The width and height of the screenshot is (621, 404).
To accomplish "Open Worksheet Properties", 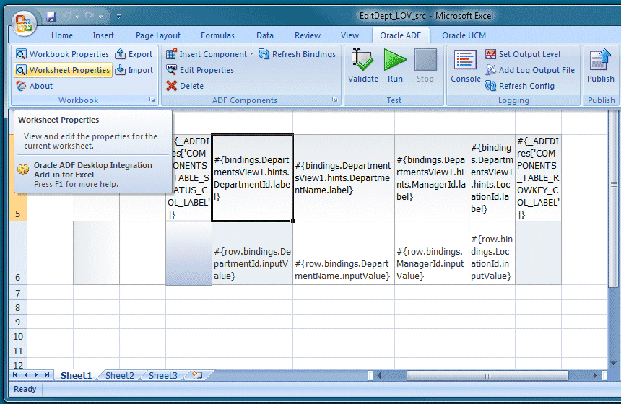I will (63, 70).
